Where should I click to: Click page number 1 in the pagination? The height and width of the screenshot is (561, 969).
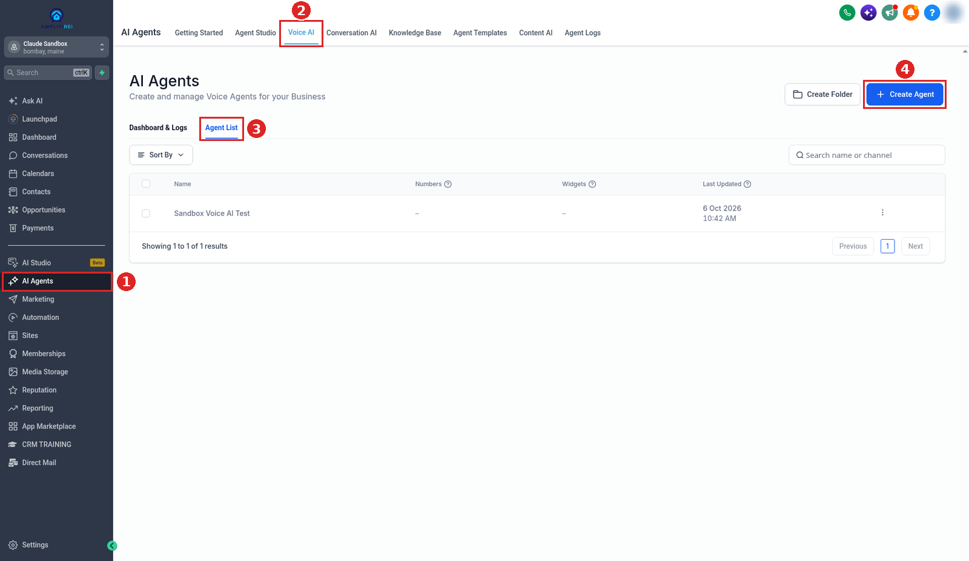888,246
